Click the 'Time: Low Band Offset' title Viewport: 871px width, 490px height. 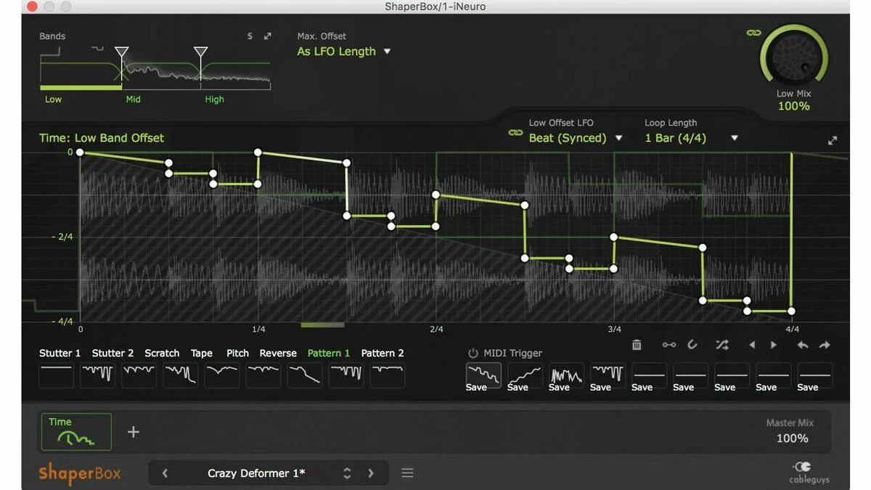(x=102, y=138)
